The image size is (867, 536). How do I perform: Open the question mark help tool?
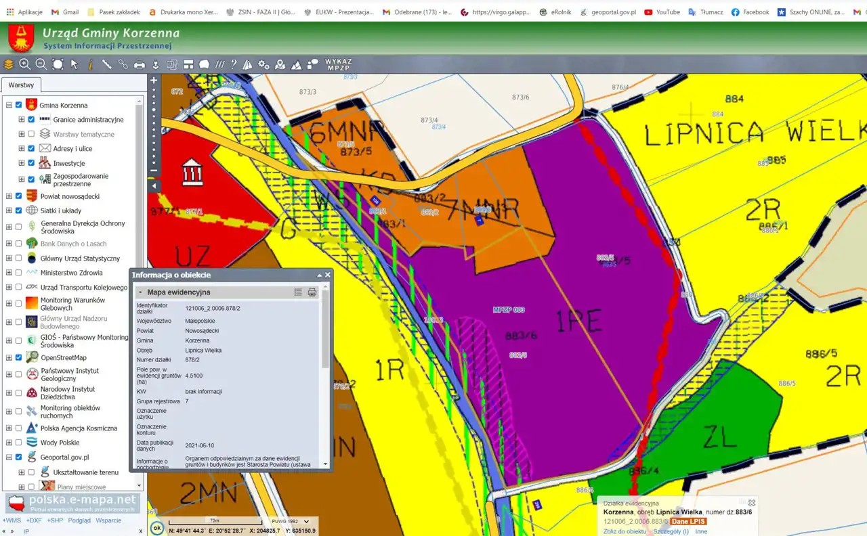[234, 64]
